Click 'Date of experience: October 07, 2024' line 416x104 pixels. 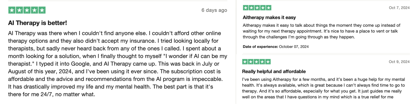pos(276,47)
